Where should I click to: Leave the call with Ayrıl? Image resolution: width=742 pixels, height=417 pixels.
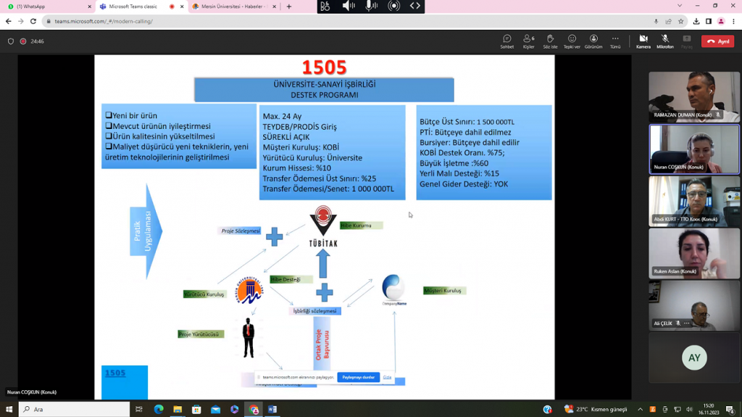tap(717, 41)
